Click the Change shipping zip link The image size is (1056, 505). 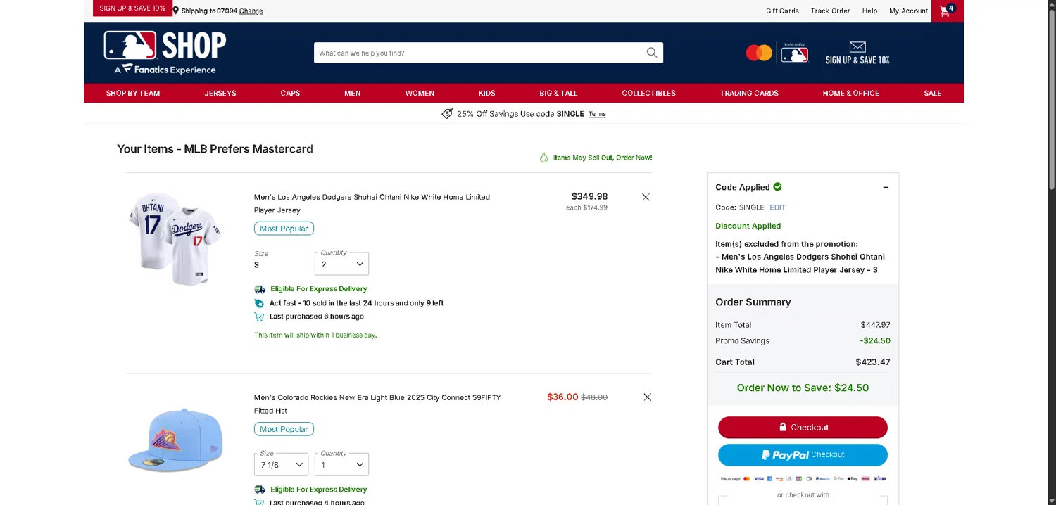pos(251,11)
